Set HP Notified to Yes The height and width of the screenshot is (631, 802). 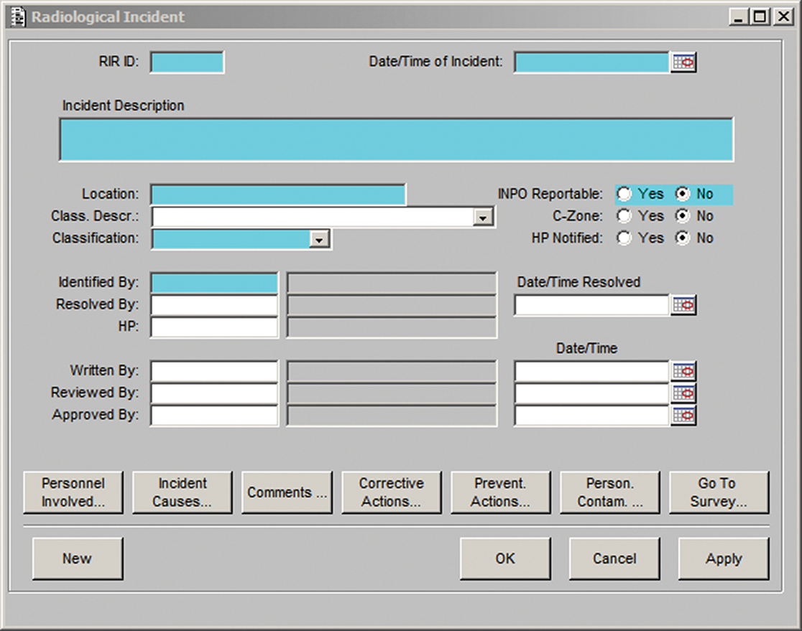(x=624, y=238)
